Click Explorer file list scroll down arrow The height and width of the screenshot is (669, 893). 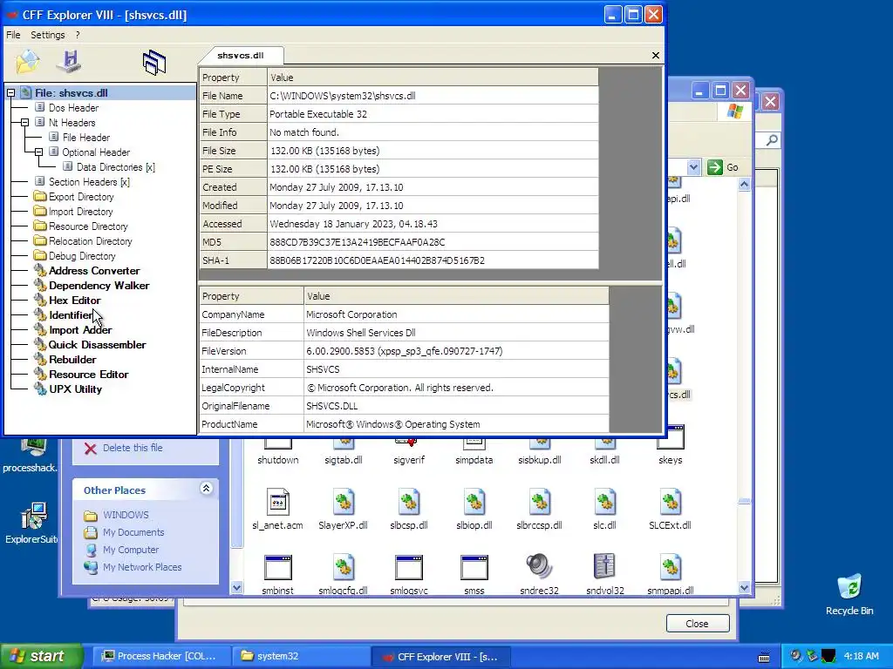coord(745,588)
